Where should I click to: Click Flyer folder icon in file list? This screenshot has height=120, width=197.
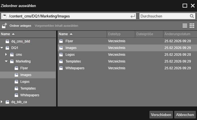coord(61,41)
